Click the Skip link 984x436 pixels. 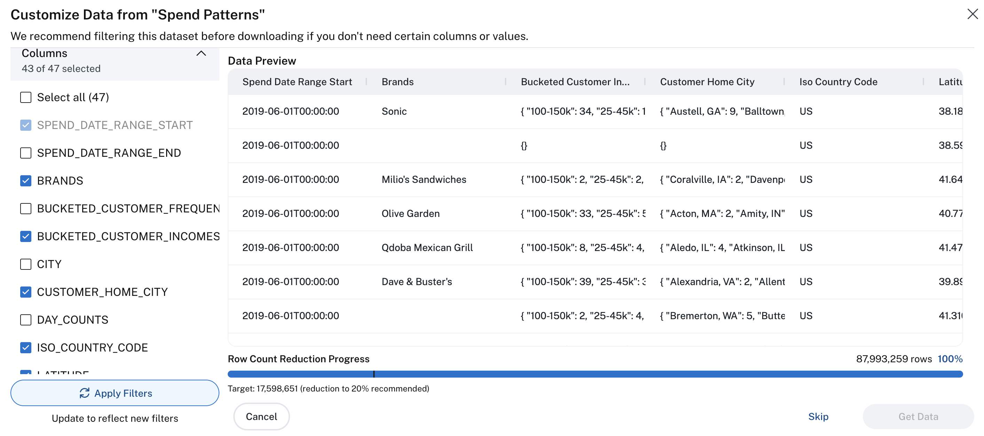pyautogui.click(x=818, y=416)
